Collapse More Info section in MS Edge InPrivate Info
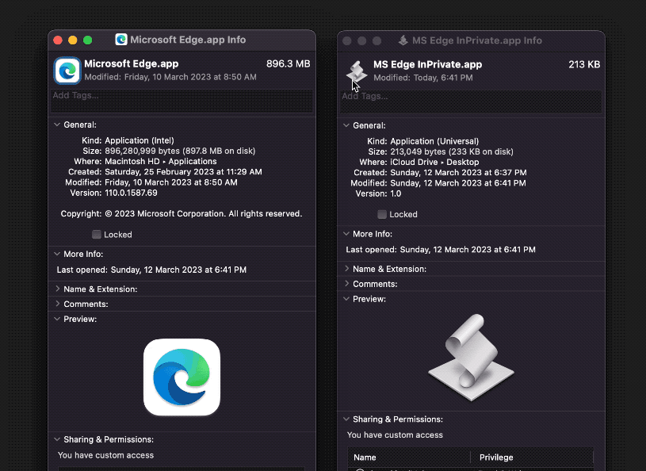Image resolution: width=646 pixels, height=471 pixels. coord(346,234)
